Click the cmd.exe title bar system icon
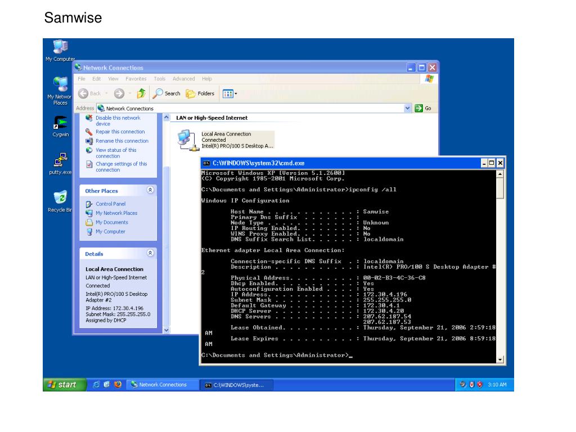576x432 pixels. click(x=206, y=164)
